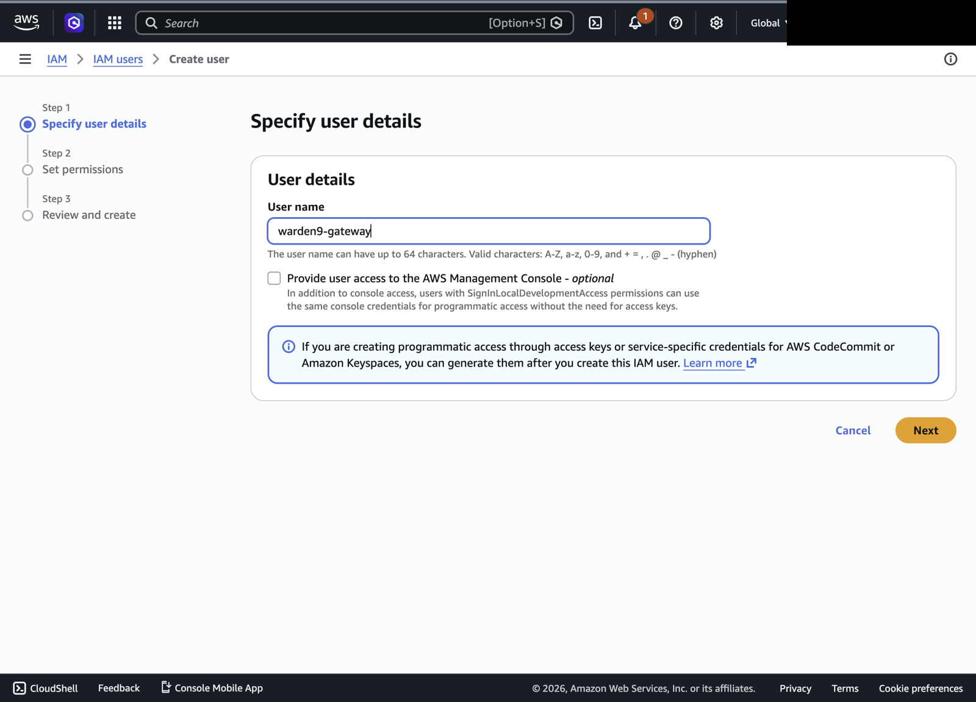Open the notifications bell
Screen dimensions: 976x702
tap(635, 23)
